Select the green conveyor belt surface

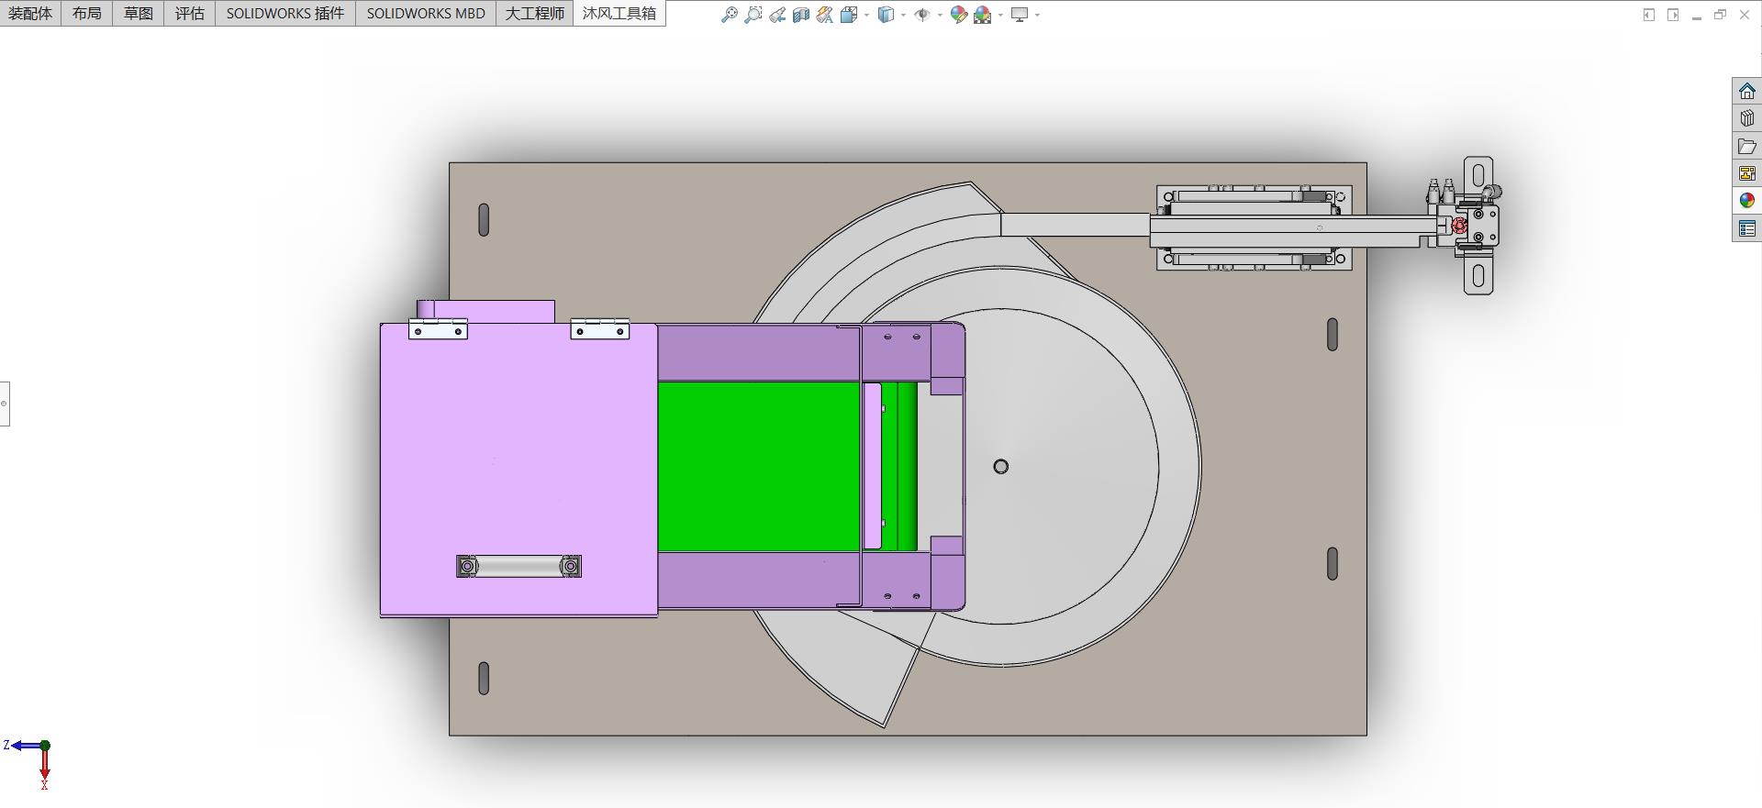point(758,466)
